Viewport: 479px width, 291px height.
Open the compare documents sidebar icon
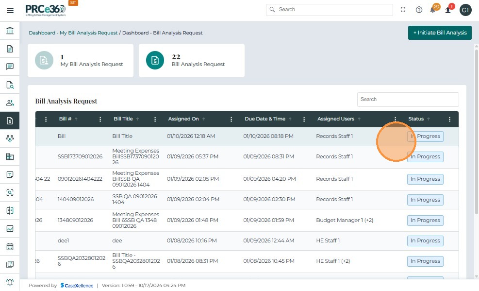pos(10,211)
